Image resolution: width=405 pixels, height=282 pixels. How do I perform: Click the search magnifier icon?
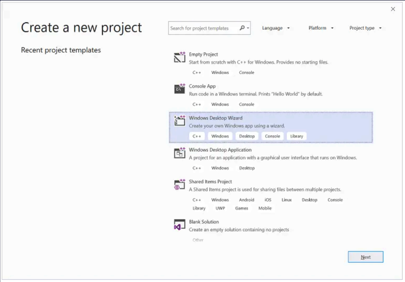coord(242,28)
